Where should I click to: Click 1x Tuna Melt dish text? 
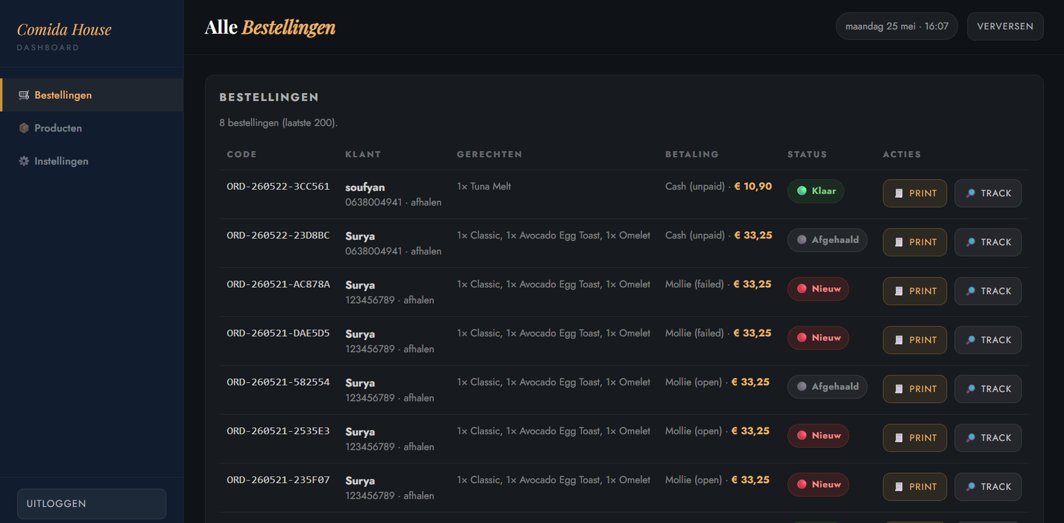tap(483, 187)
